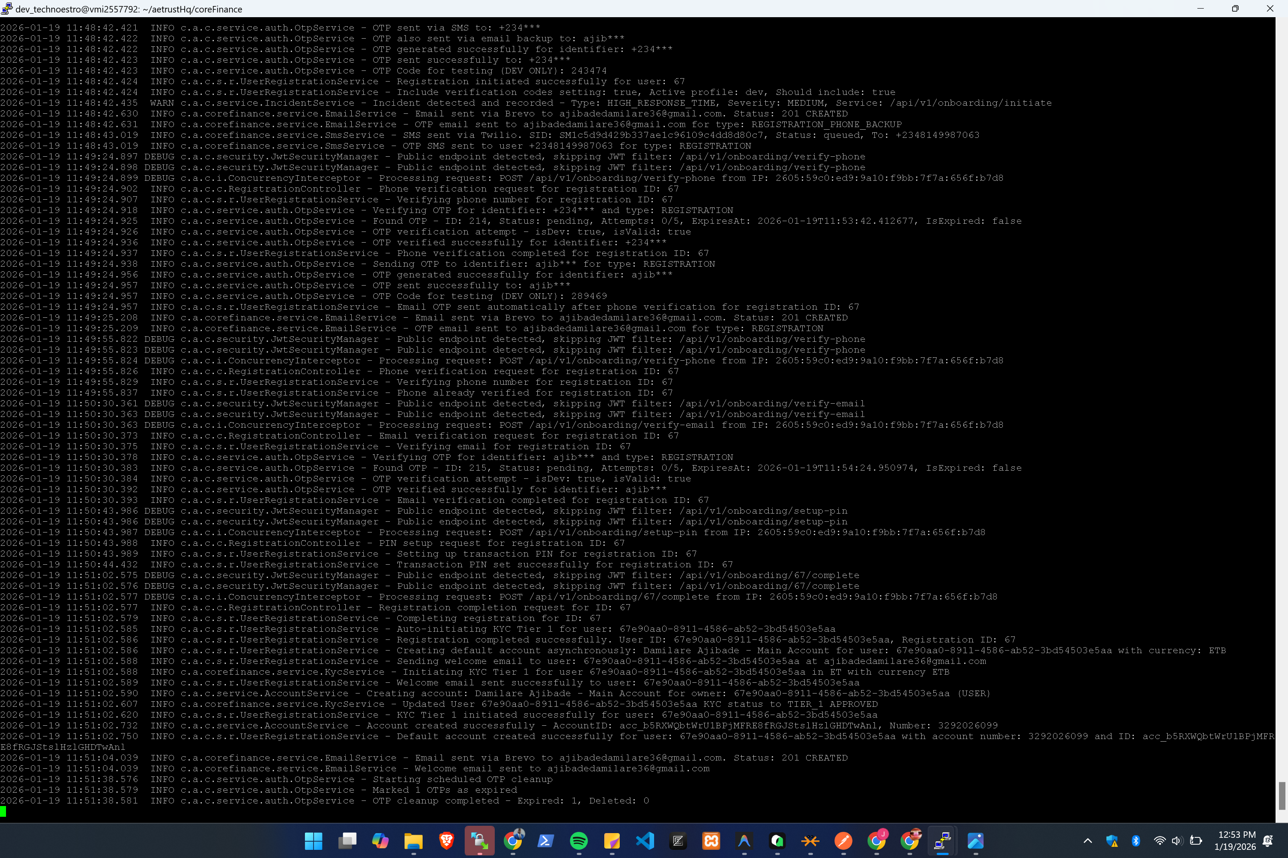Click the Windows Start button

[314, 840]
